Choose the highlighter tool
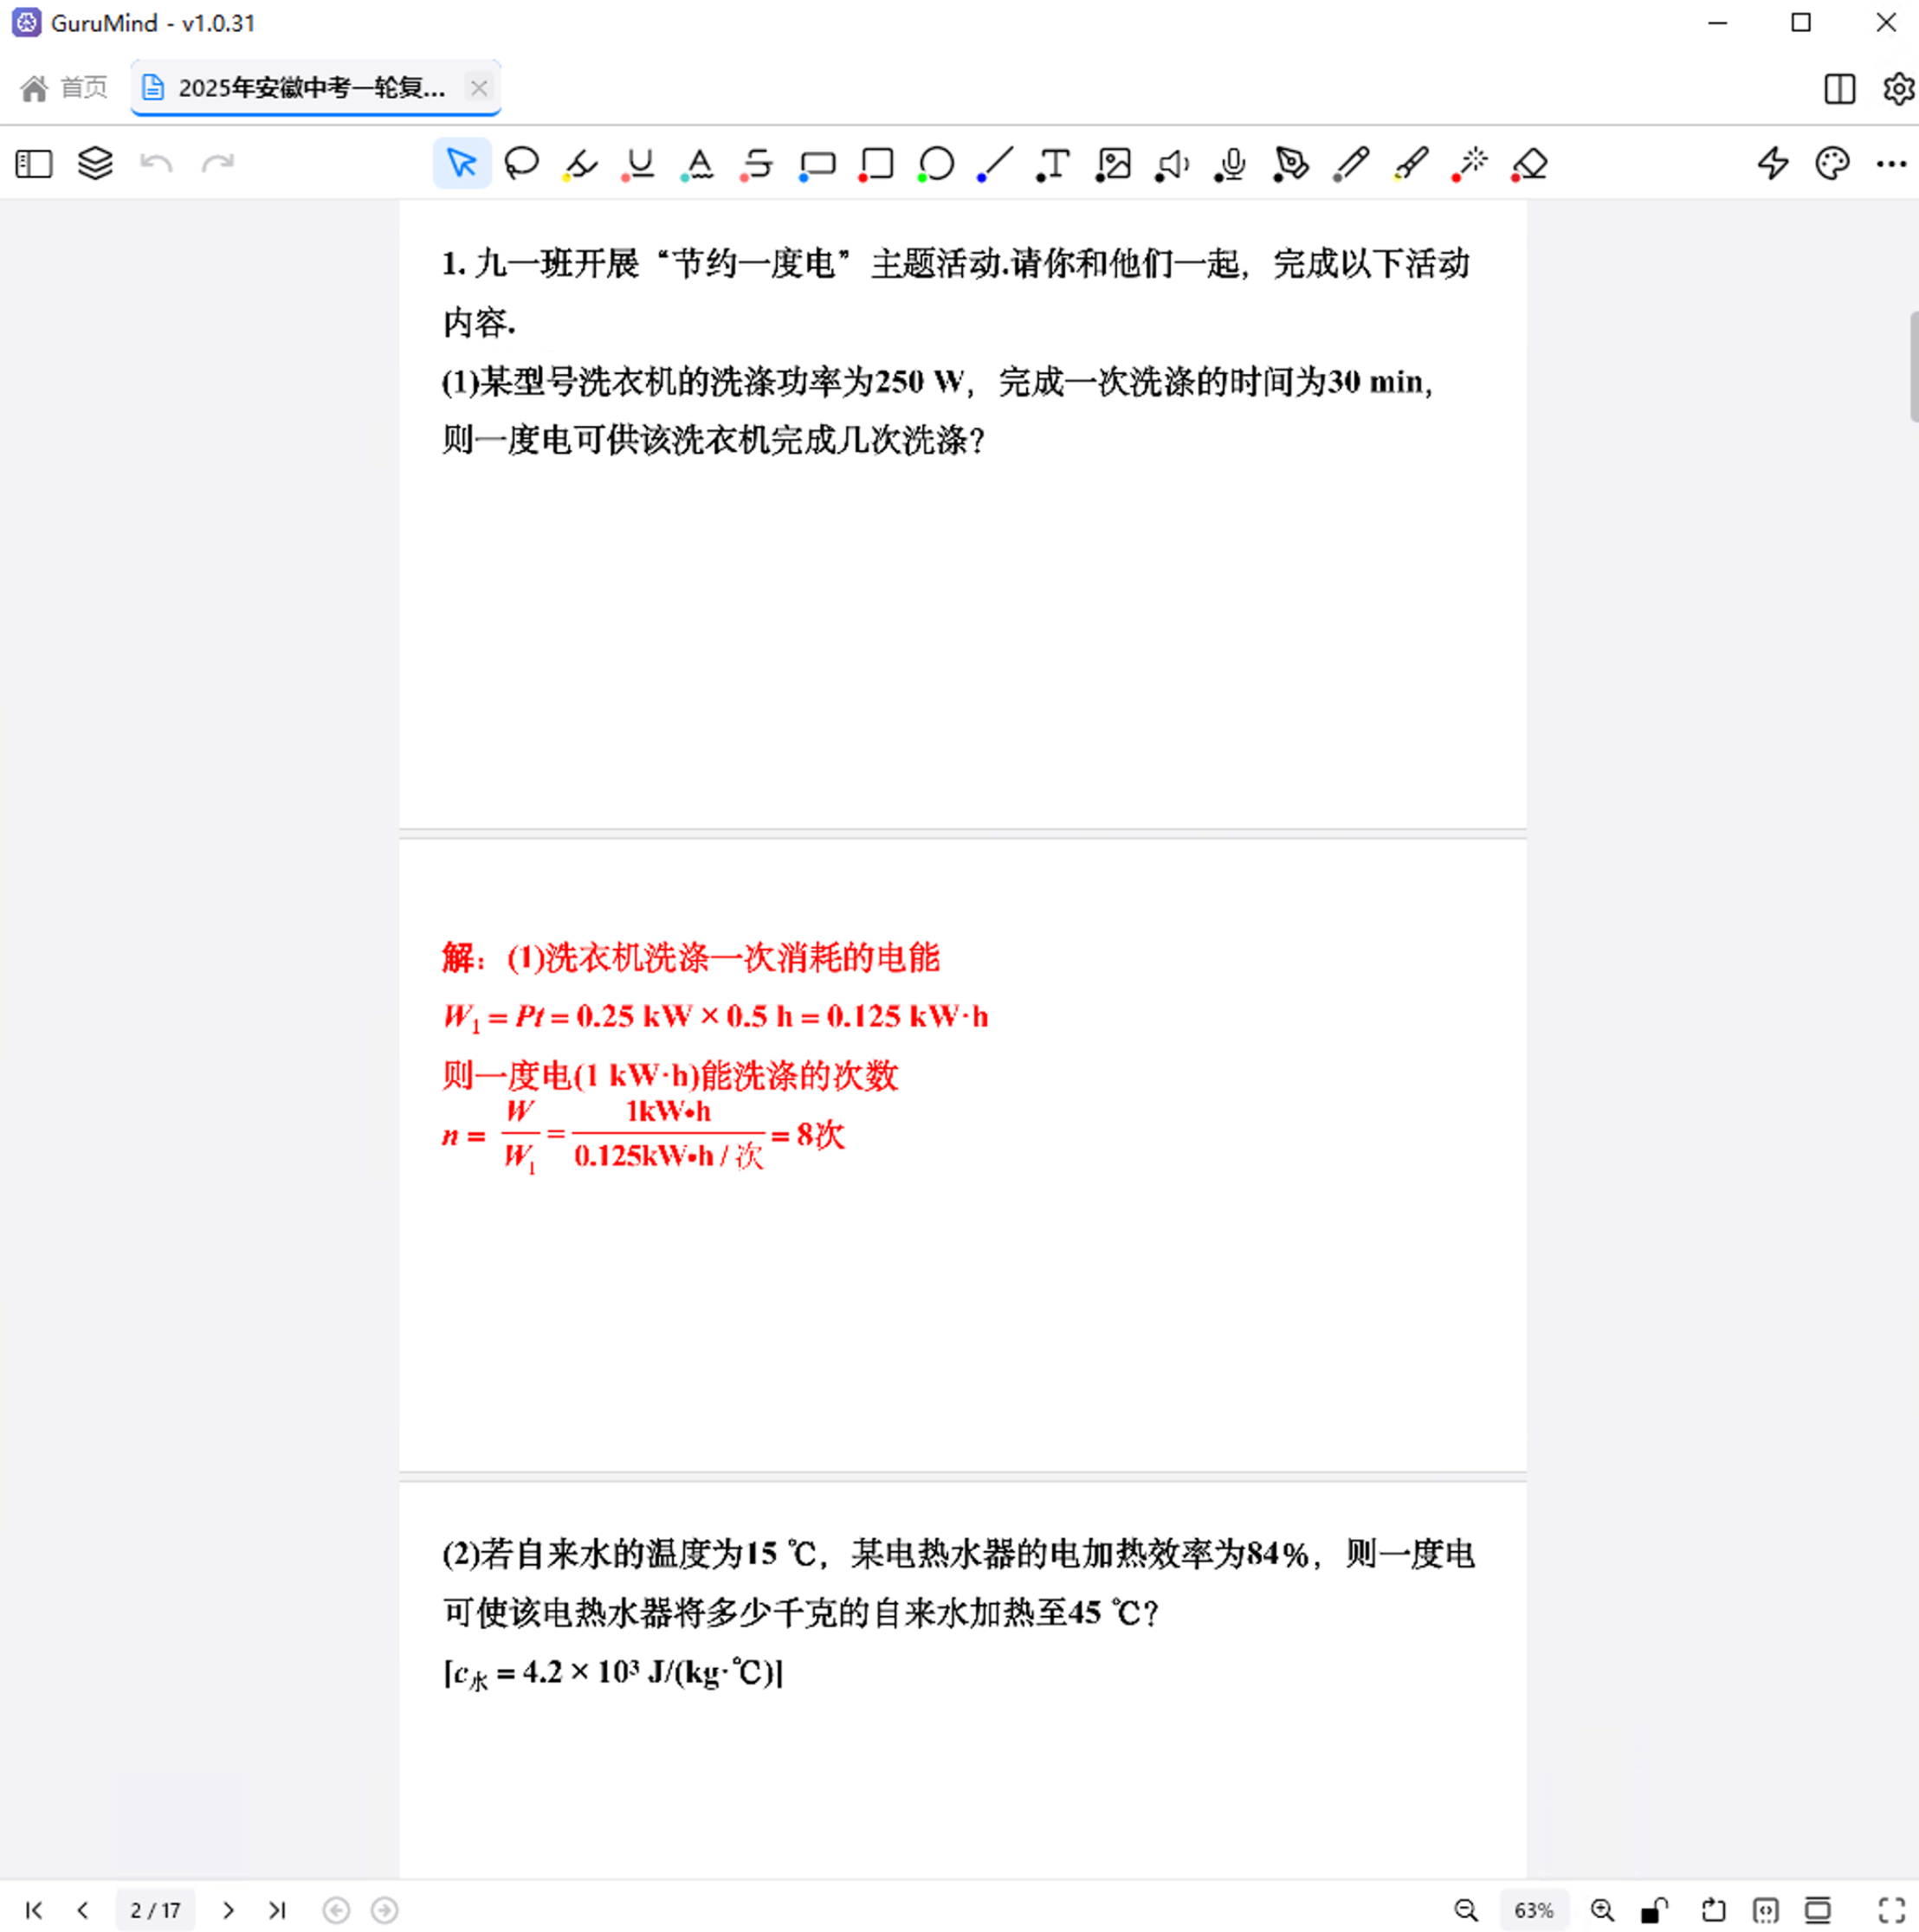The image size is (1919, 1932). (x=580, y=163)
